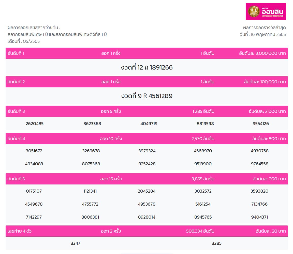Click the อันดับละ 20 บาท prize amount
The height and width of the screenshot is (254, 293).
pos(271,231)
